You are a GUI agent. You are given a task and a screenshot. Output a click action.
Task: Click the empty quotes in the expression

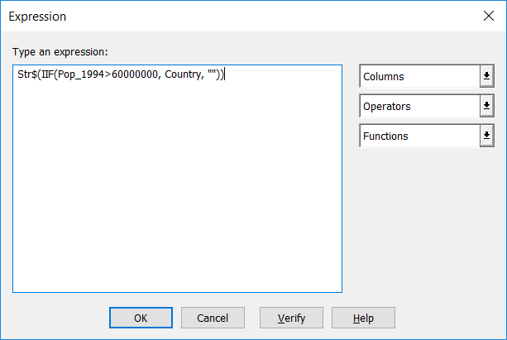212,75
